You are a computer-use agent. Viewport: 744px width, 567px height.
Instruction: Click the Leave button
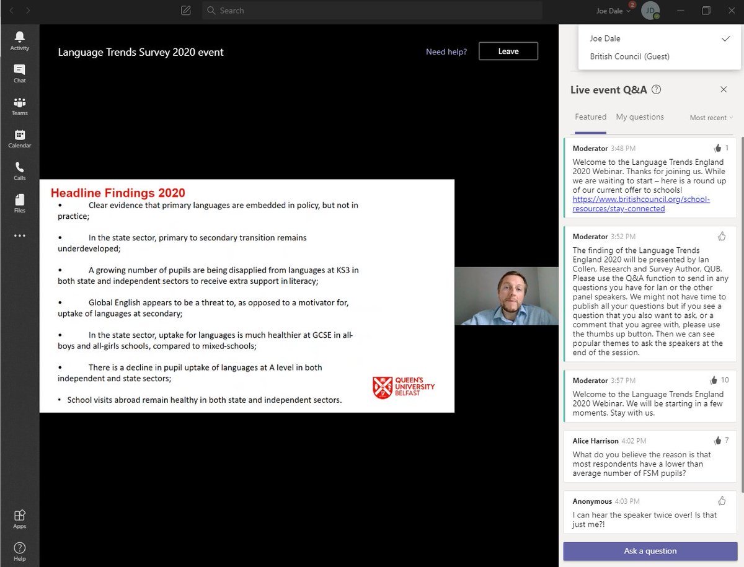point(508,51)
